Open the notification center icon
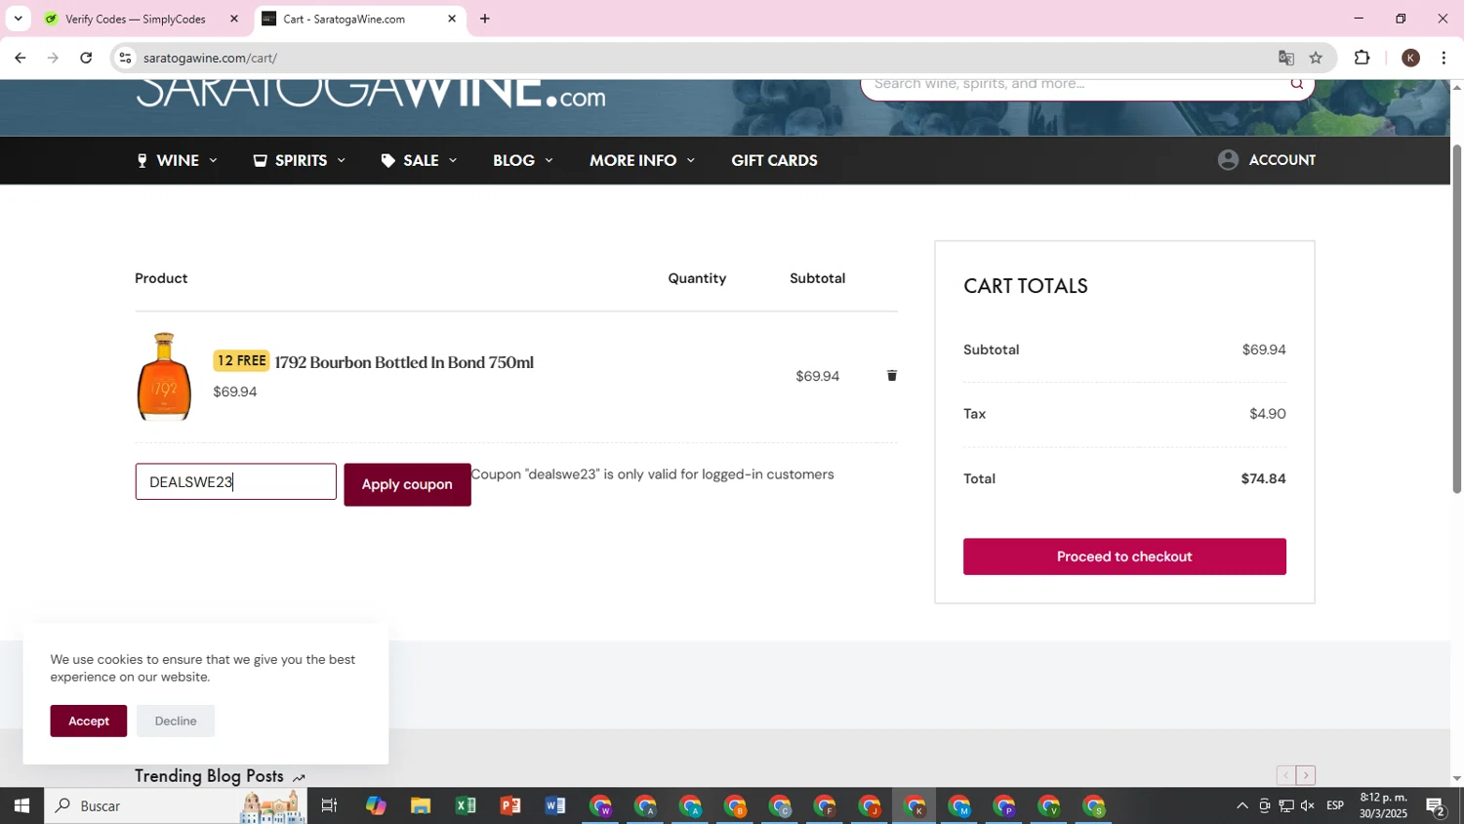 click(x=1436, y=805)
